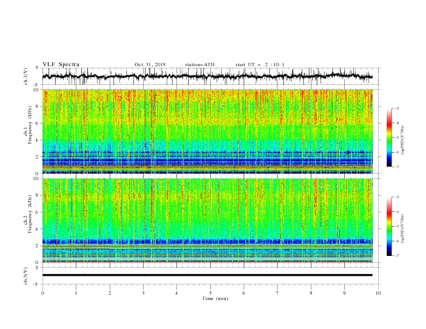Click time axis tick label "2"
The width and height of the screenshot is (426, 329).
110,293
